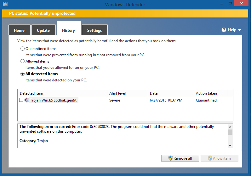Tick the checkbox for Trojan:Win32/Lodbak.gen!A
Screen dimensions: 251x176
click(x=21, y=100)
